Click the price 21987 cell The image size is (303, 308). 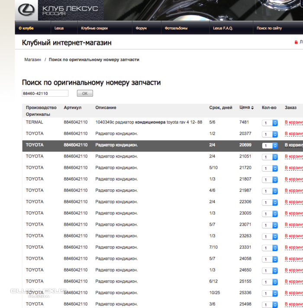[245, 190]
